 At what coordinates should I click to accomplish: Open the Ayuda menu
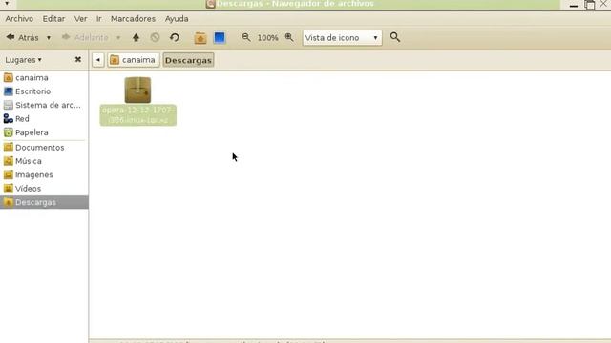pyautogui.click(x=177, y=19)
